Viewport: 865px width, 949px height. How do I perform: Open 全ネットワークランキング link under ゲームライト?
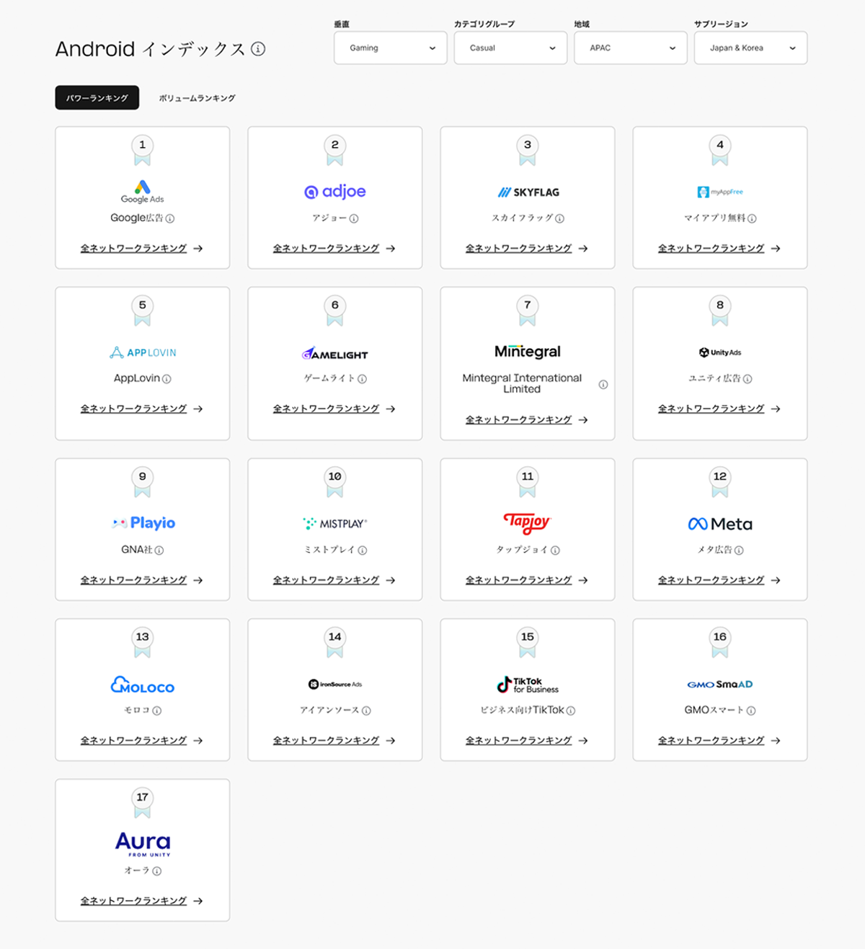(x=334, y=409)
